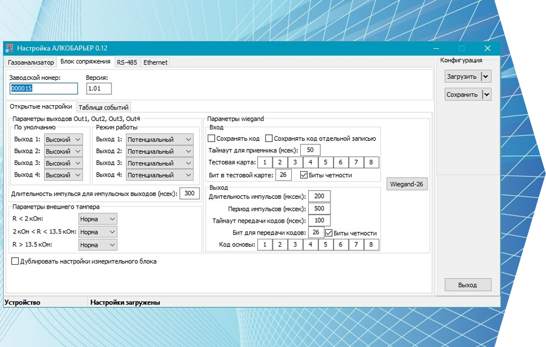The width and height of the screenshot is (546, 347).
Task: Click Бит в тестовой карте field
Action: pyautogui.click(x=283, y=175)
